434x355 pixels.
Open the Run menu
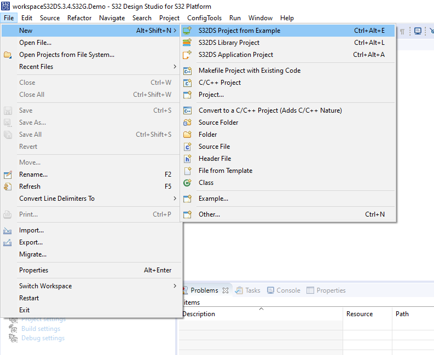coord(235,18)
